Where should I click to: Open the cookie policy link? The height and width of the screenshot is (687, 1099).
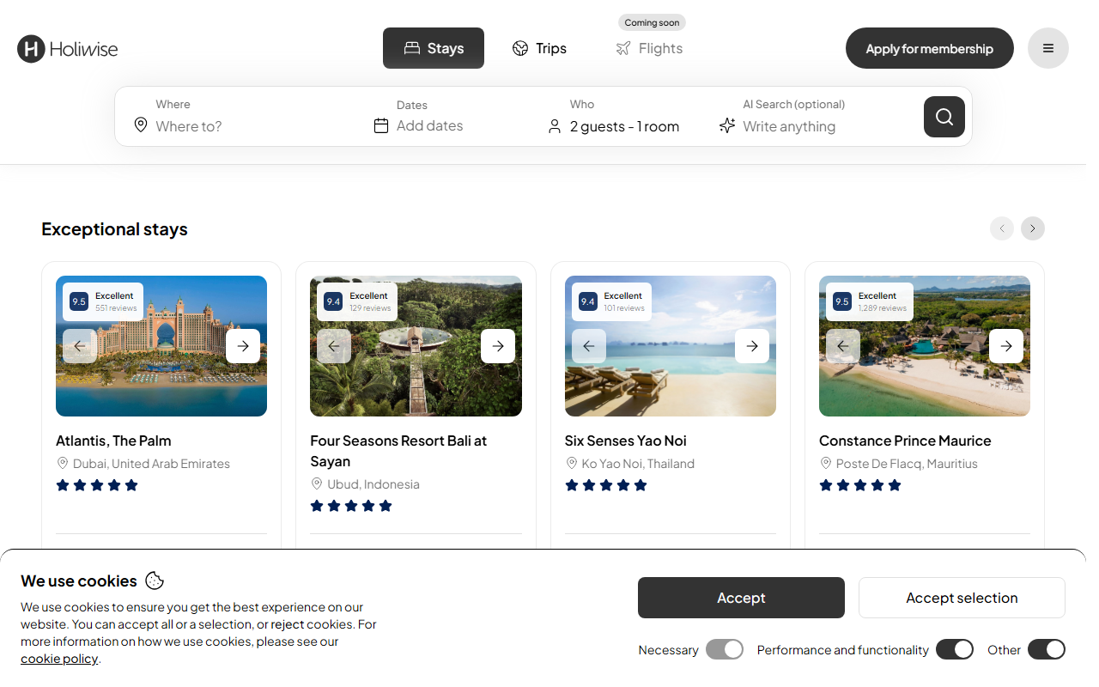59,659
